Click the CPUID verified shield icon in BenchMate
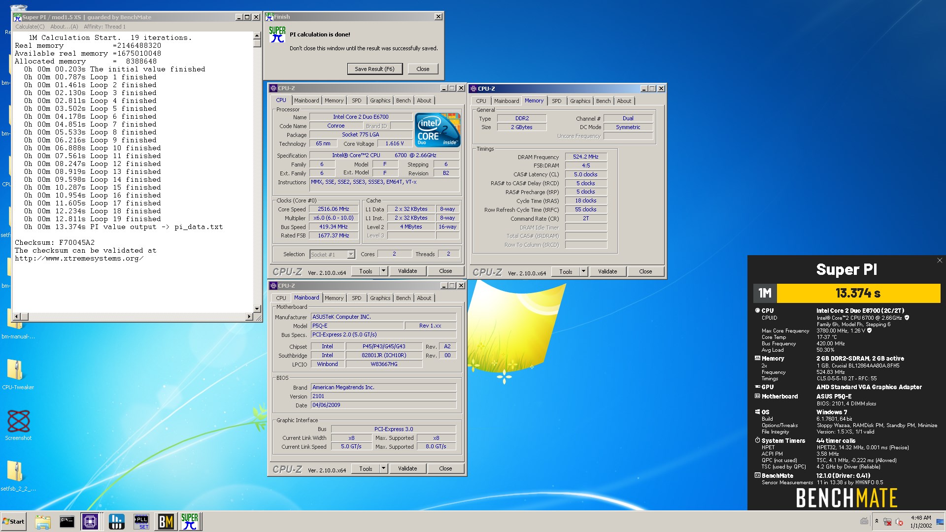Screen dimensions: 946x532 click(x=907, y=318)
